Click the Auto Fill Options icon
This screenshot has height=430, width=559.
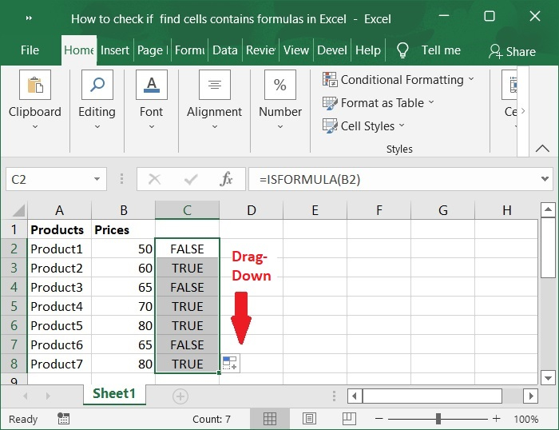click(230, 364)
